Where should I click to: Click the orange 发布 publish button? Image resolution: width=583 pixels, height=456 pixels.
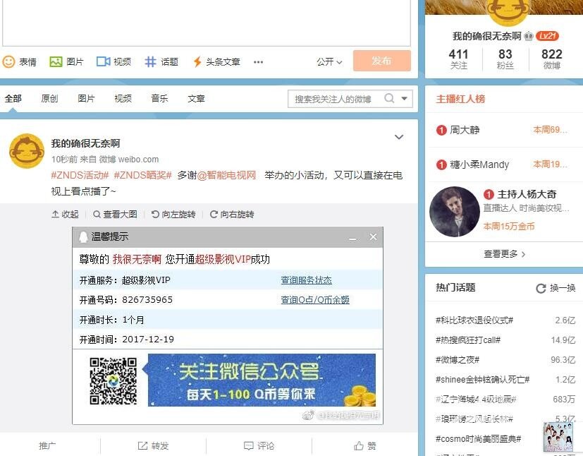tap(382, 61)
